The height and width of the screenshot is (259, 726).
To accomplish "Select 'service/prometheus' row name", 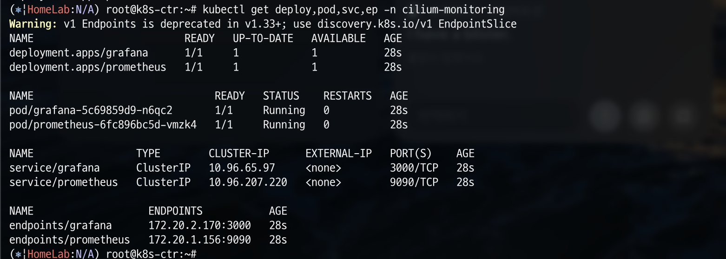I will pos(64,182).
